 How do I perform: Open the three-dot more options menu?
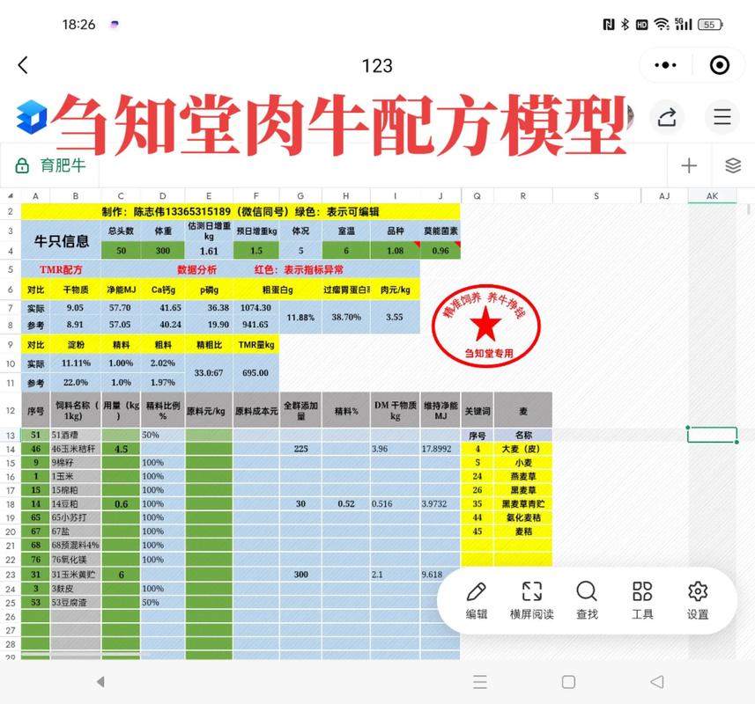click(665, 65)
